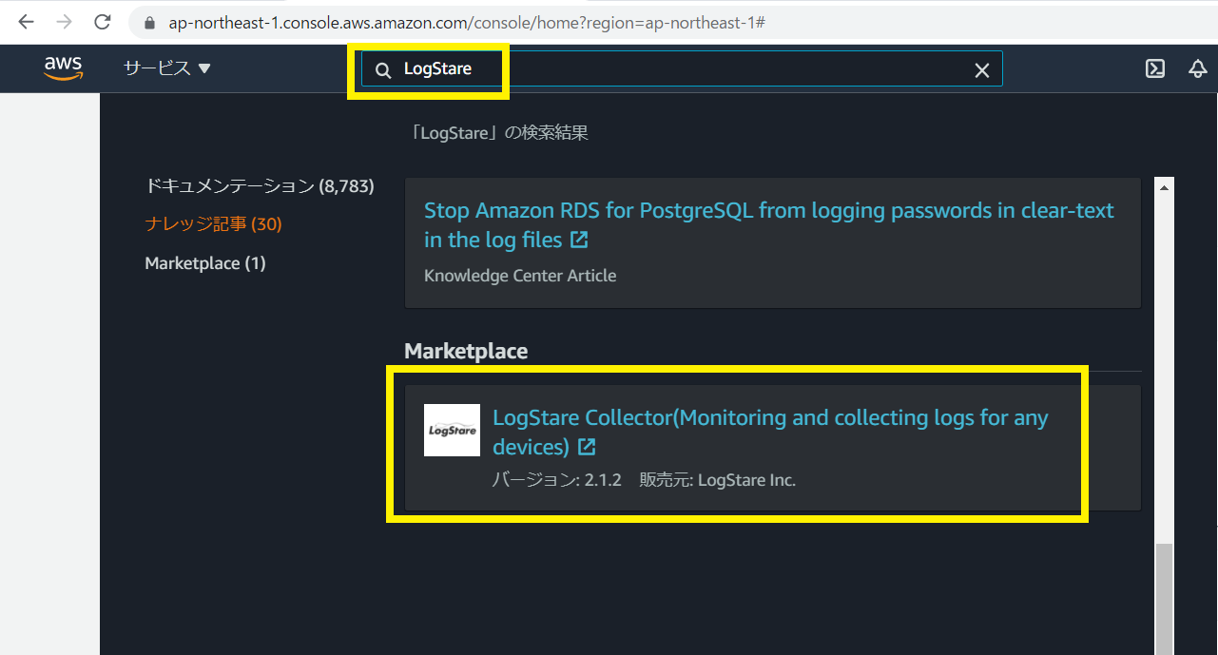Click the AWS logo
This screenshot has width=1218, height=655.
click(x=64, y=67)
